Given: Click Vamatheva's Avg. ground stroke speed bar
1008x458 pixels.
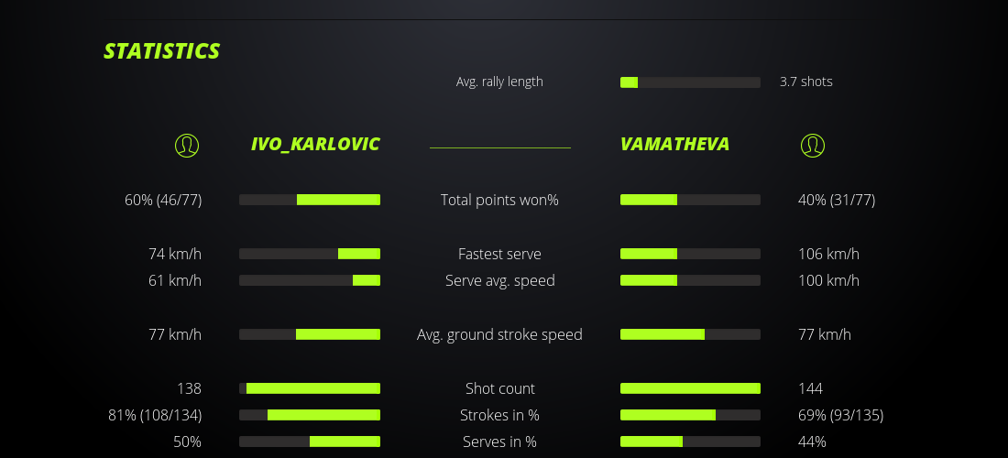Looking at the screenshot, I should point(690,334).
